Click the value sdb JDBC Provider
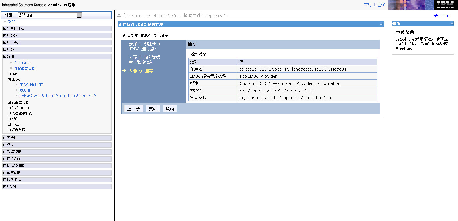The height and width of the screenshot is (221, 458). 258,76
